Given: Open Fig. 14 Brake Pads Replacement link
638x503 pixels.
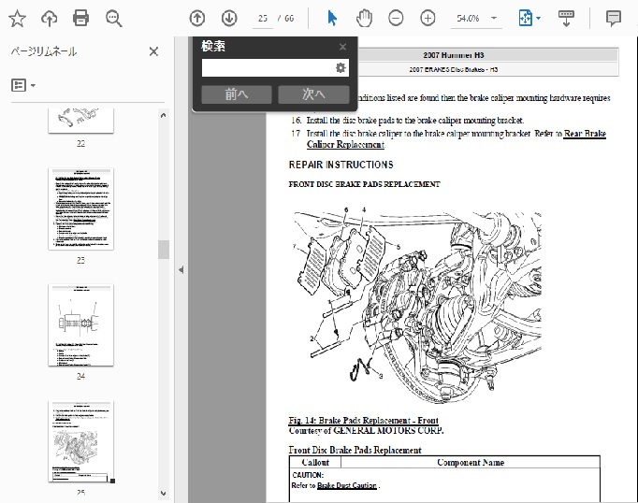Looking at the screenshot, I should click(x=363, y=421).
